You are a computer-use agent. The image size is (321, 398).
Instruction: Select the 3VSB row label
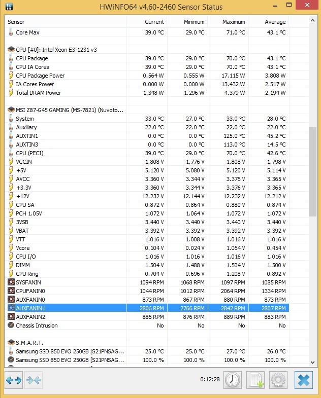pyautogui.click(x=22, y=223)
